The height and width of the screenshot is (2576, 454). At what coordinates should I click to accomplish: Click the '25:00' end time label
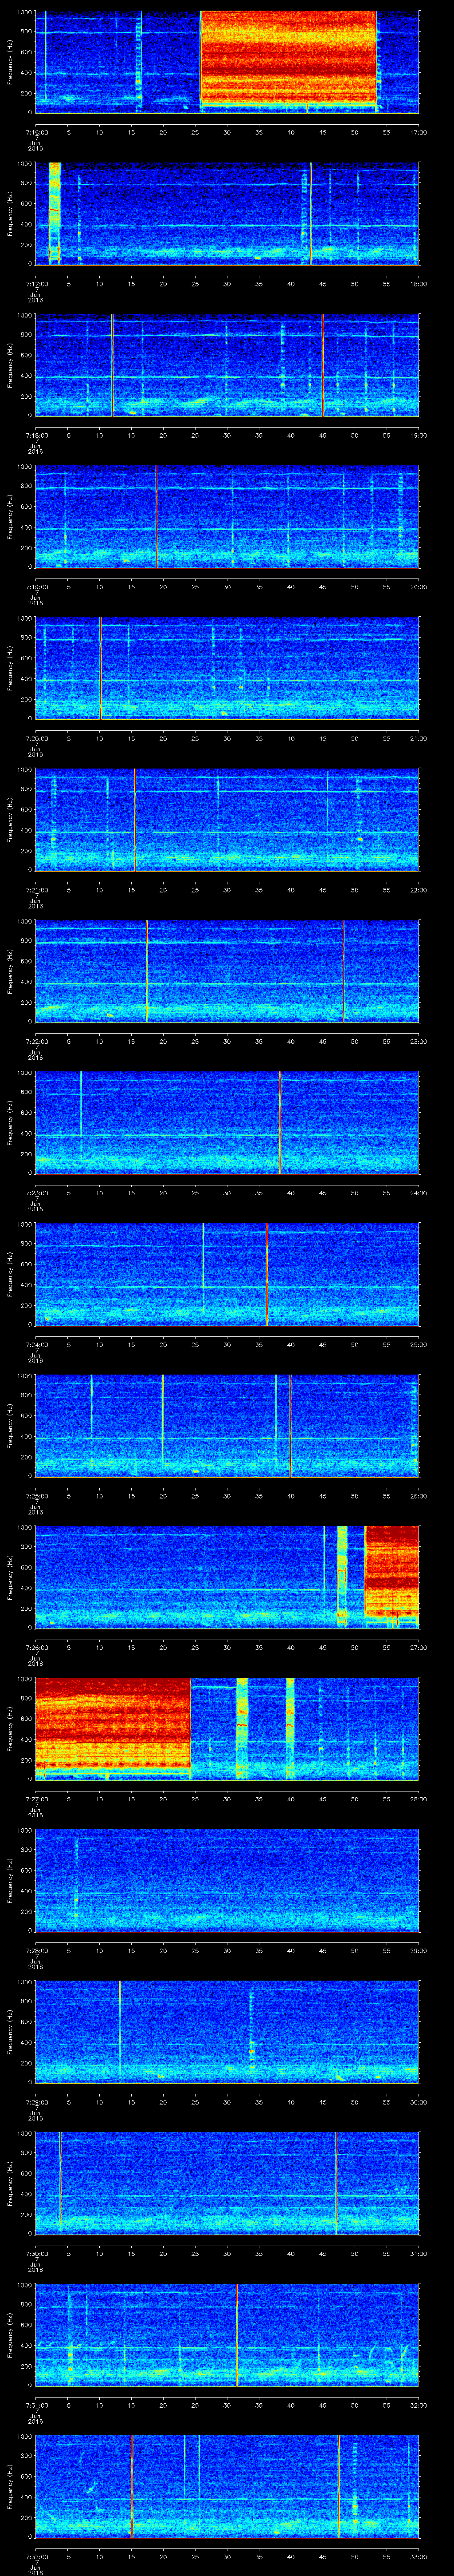tap(418, 1344)
